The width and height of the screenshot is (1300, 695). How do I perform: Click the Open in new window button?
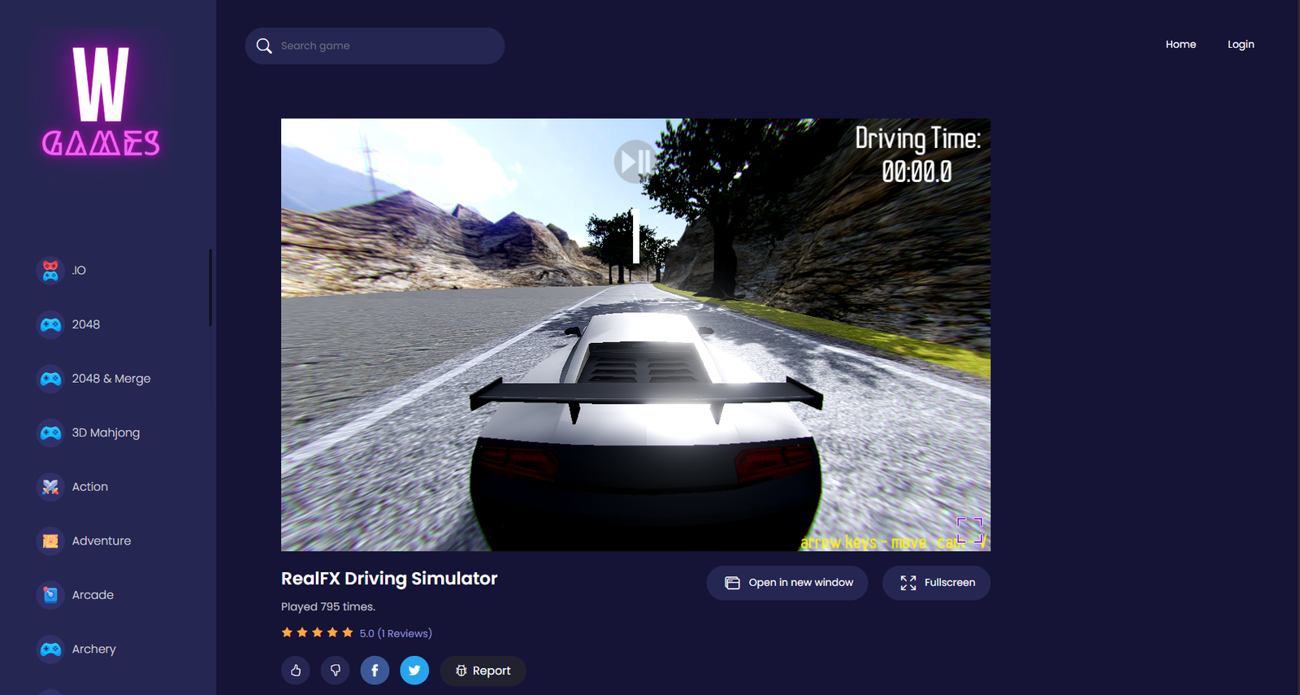(787, 583)
